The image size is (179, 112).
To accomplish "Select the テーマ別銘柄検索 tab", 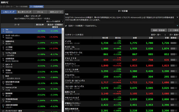I will (36, 7).
